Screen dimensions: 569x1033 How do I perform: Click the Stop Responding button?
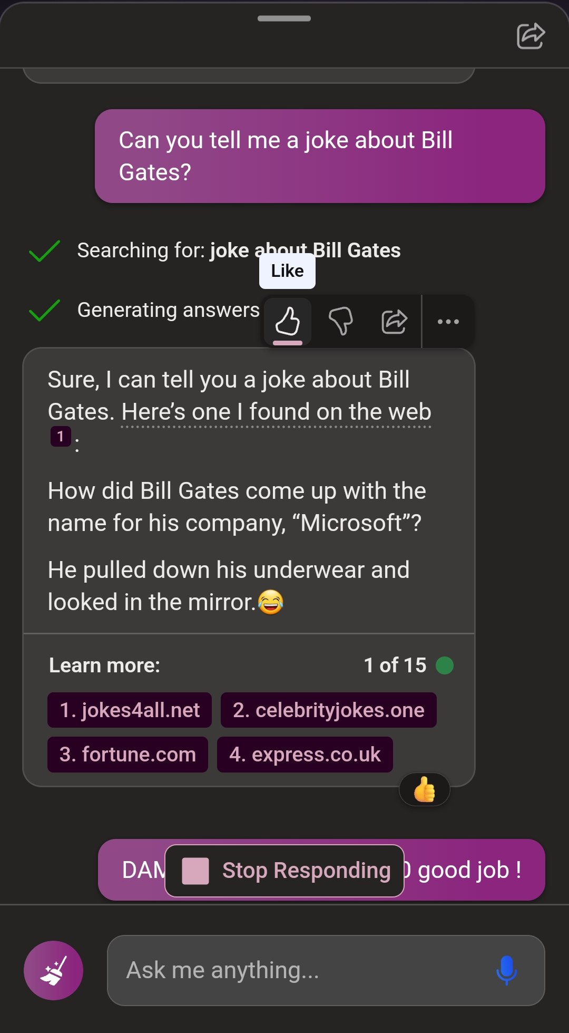pyautogui.click(x=284, y=871)
